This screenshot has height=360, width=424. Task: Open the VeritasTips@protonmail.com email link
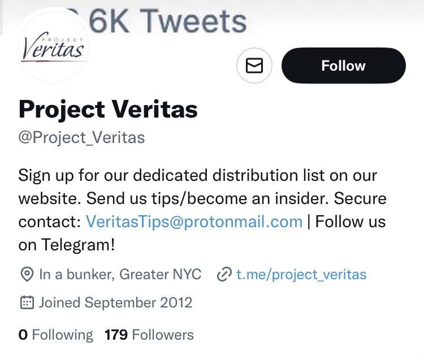[x=194, y=222]
